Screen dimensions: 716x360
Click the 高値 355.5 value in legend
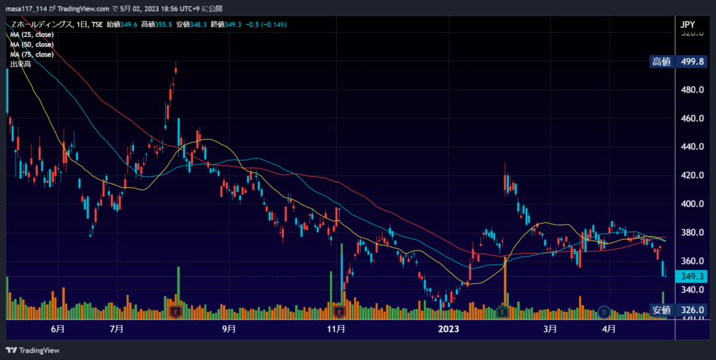pyautogui.click(x=157, y=24)
